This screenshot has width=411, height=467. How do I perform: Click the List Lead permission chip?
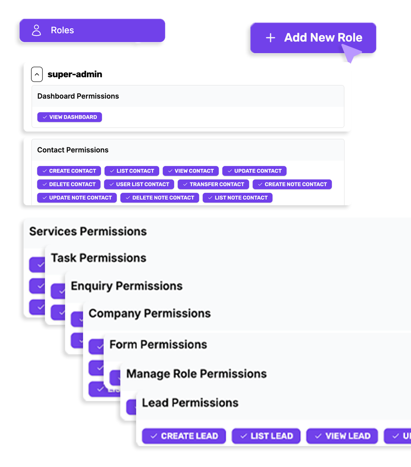(266, 436)
